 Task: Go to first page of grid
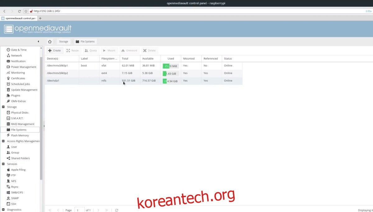50,210
